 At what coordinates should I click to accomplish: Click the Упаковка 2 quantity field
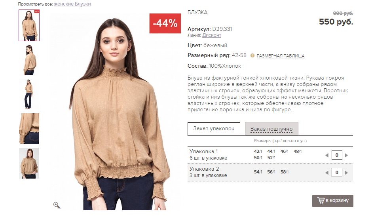[x=337, y=172]
